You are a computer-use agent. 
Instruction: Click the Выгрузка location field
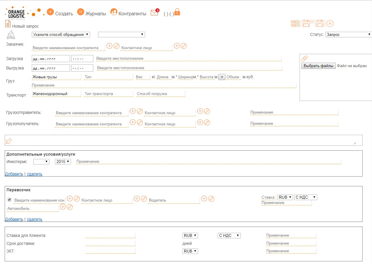[x=190, y=68]
